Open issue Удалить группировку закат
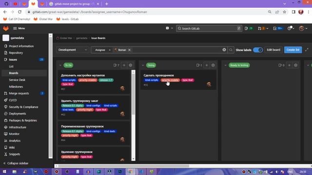Screen dimensions: 312x175 [x=79, y=101]
